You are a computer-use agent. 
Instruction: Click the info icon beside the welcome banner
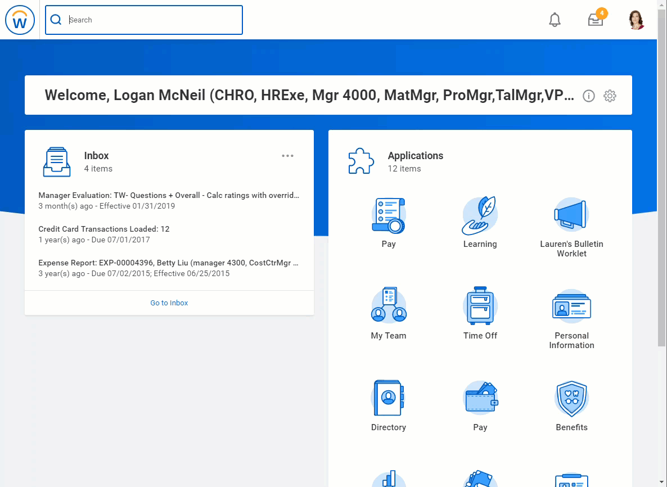(588, 96)
